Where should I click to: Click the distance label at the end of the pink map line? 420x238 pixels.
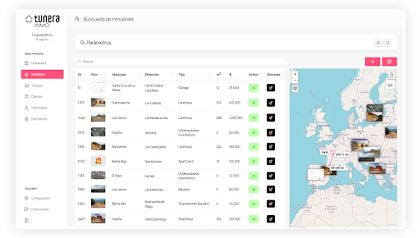coord(339,168)
